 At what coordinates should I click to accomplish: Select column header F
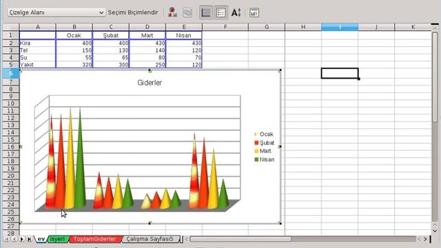coord(225,27)
